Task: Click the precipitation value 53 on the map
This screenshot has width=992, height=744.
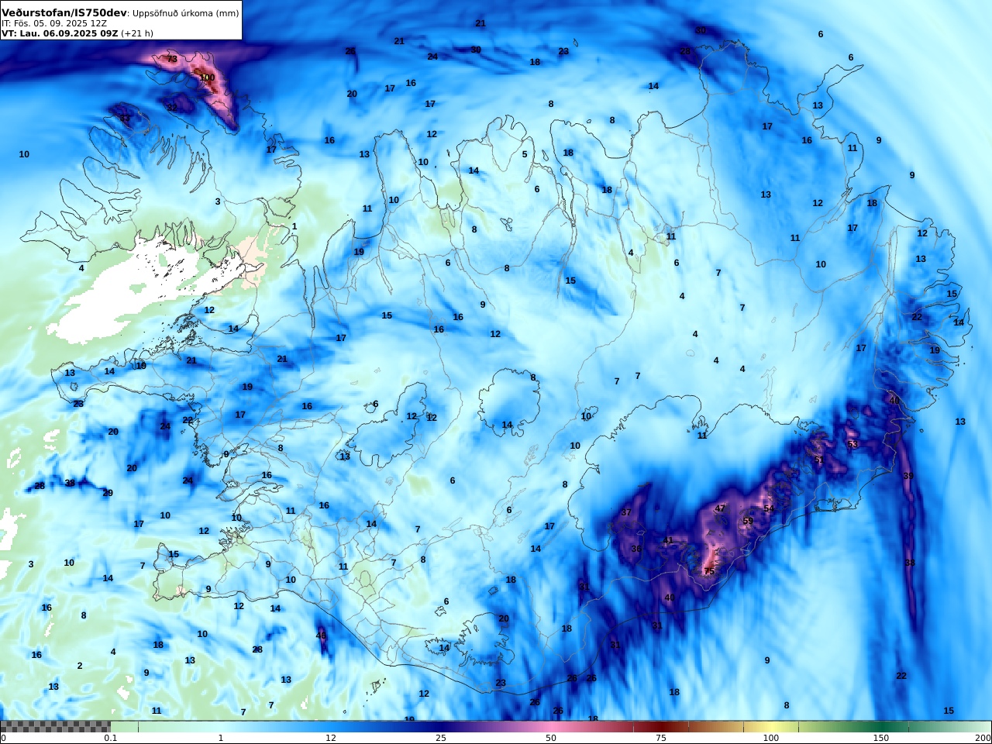Action: (852, 445)
